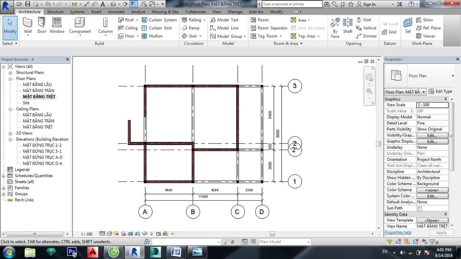This screenshot has height=259, width=461.
Task: Select the Wall tool
Action: coord(28,26)
